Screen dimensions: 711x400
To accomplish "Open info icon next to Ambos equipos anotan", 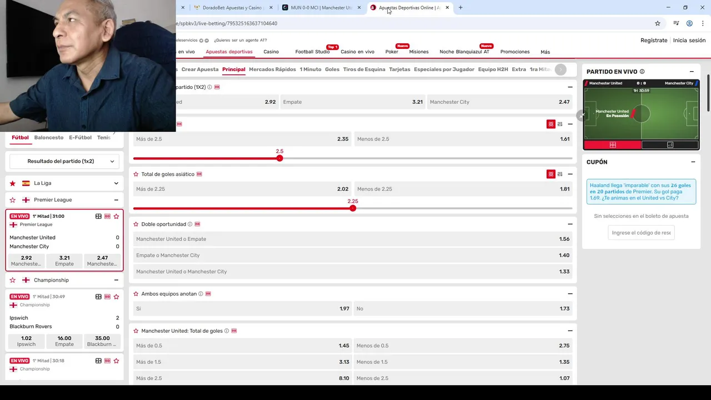I will pos(201,293).
